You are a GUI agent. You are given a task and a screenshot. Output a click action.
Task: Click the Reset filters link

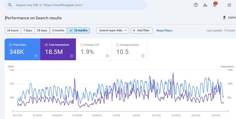pyautogui.click(x=164, y=30)
